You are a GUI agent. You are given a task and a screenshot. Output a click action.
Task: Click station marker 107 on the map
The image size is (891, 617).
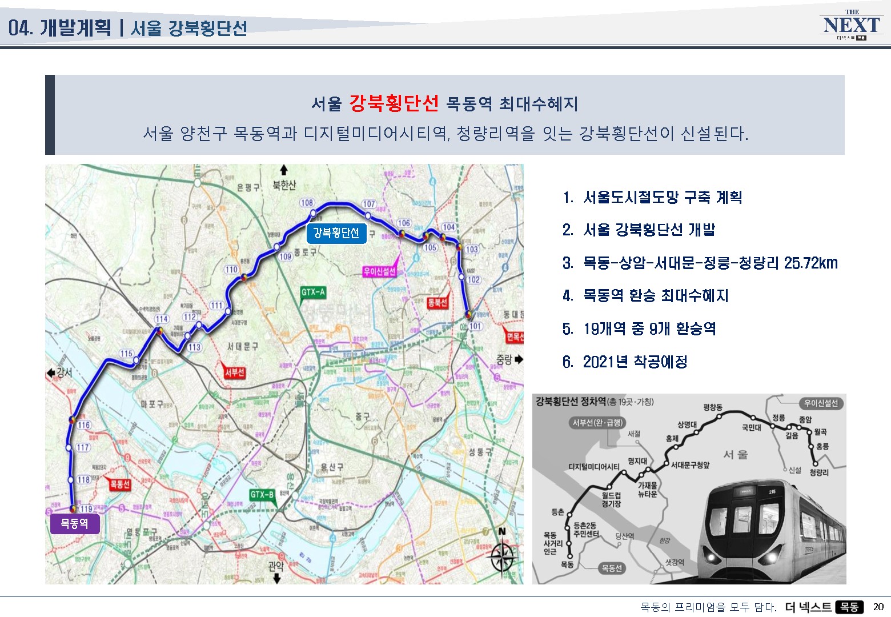pos(369,204)
